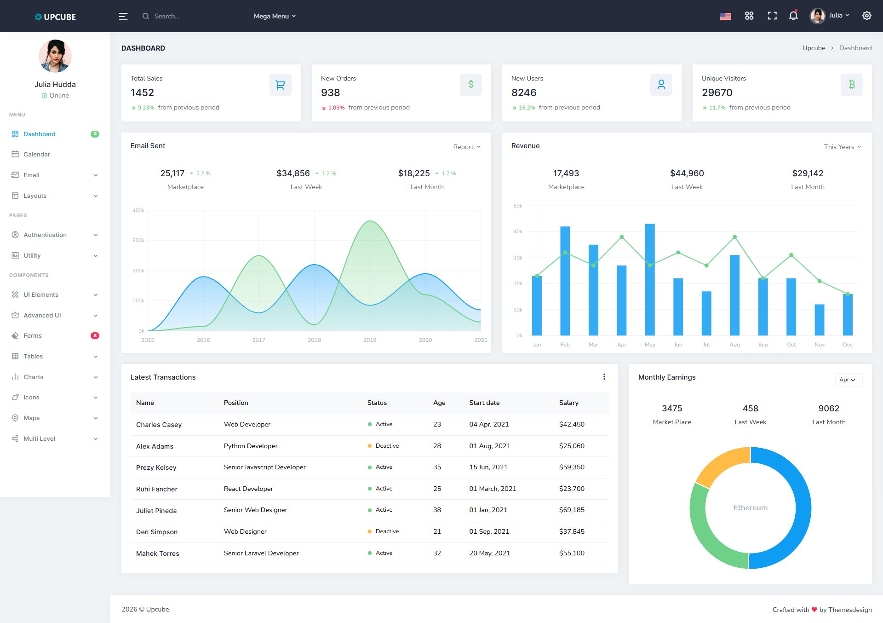
Task: Click Julia Hudda's sidebar profile photo
Action: [x=55, y=56]
